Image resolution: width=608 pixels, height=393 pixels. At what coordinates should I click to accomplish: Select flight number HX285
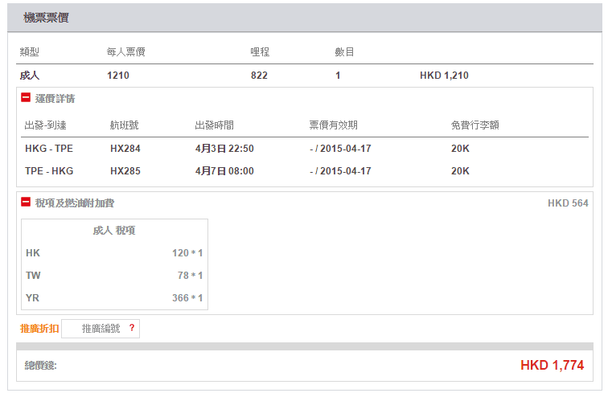click(125, 171)
